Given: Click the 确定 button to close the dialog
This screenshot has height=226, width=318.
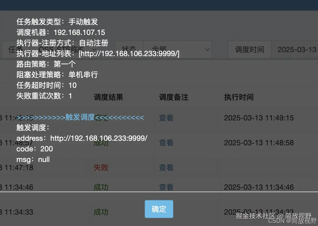Looking at the screenshot, I should [159, 209].
